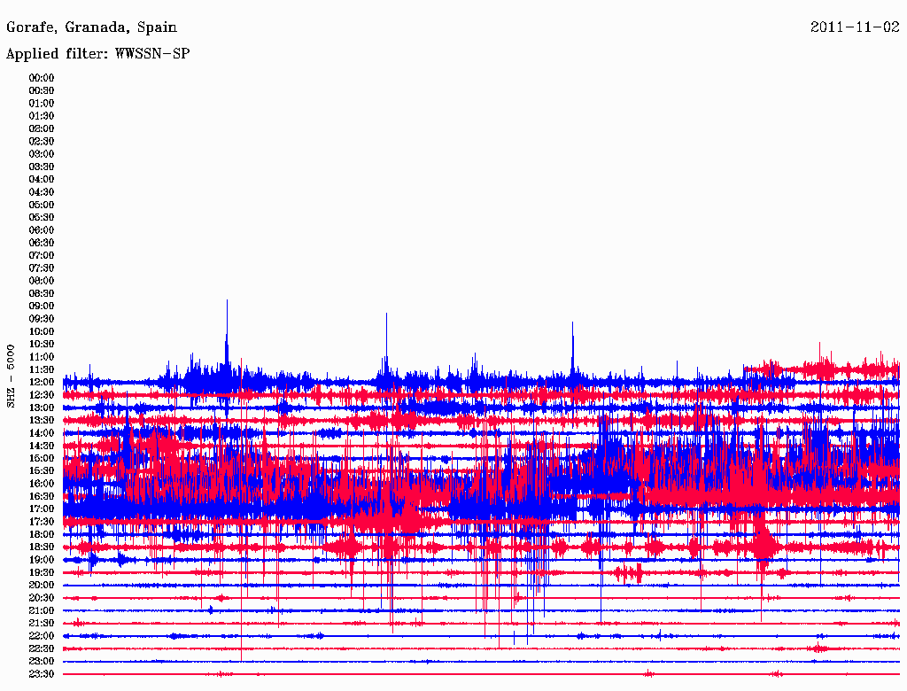This screenshot has width=907, height=691.
Task: Select the 15:00 time label
Action: point(42,458)
